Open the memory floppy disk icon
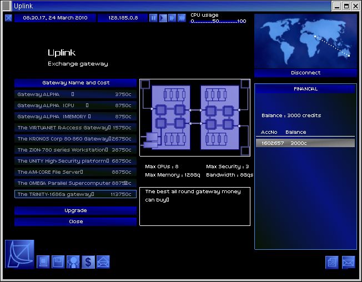The height and width of the screenshot is (282, 362). coord(58,262)
